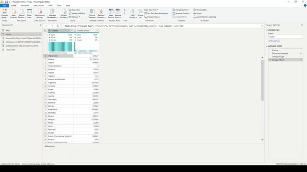Open the Advanced Editor
Screen dimensions: 307x172
click(x=77, y=13)
